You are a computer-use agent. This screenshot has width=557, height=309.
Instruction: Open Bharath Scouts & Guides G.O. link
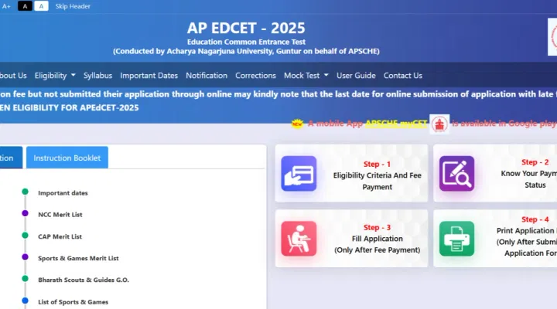pos(77,280)
